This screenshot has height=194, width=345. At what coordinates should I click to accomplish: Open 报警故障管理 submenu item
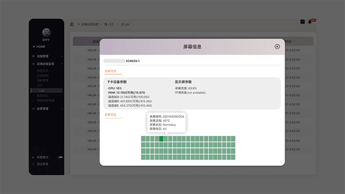46,100
